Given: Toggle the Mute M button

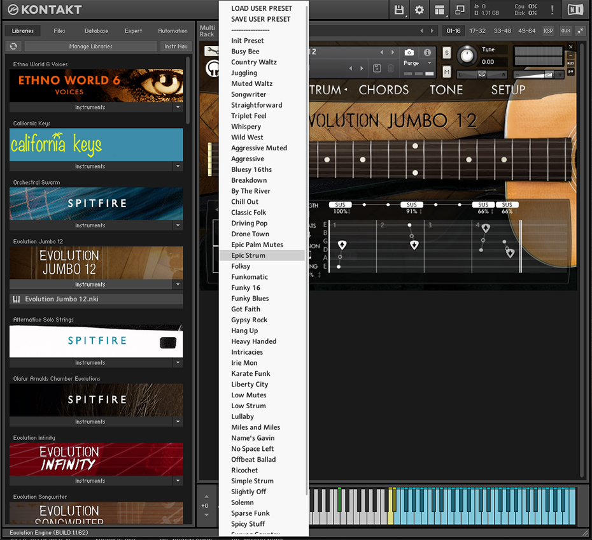Looking at the screenshot, I should tap(447, 71).
